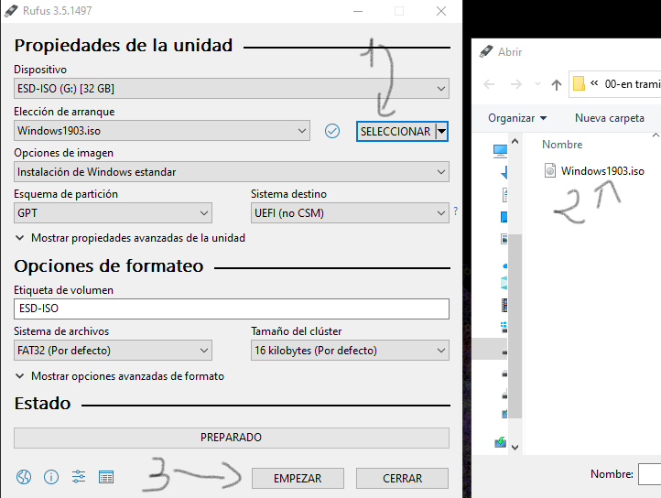The width and height of the screenshot is (661, 498).
Task: Click the navigation pane scrollbar thumb
Action: pos(515,326)
